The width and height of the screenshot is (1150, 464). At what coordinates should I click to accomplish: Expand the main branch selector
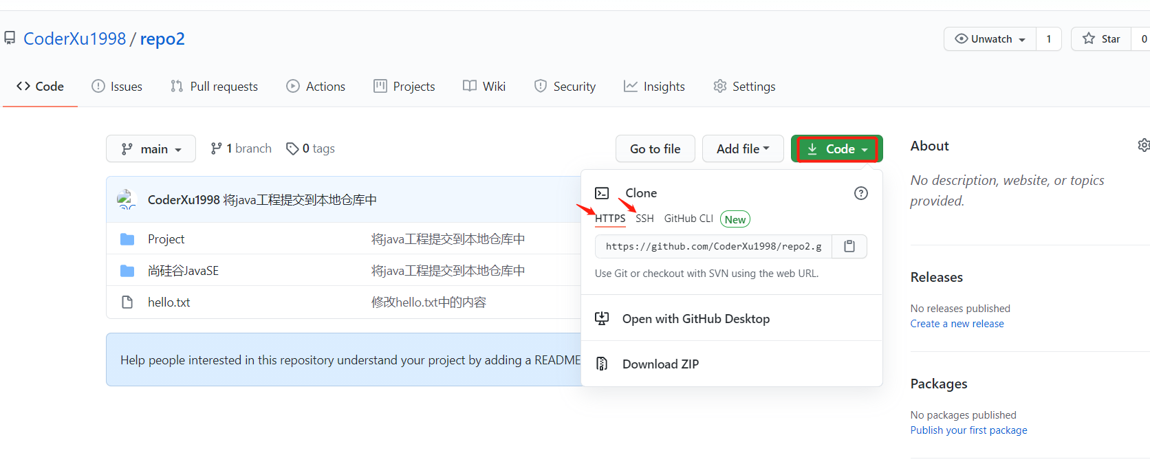[151, 148]
